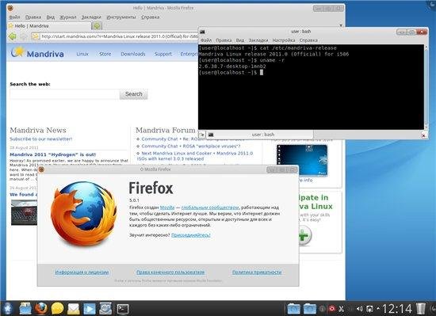Open the Вид menu in Firefox
436x316 pixels.
(50, 17)
